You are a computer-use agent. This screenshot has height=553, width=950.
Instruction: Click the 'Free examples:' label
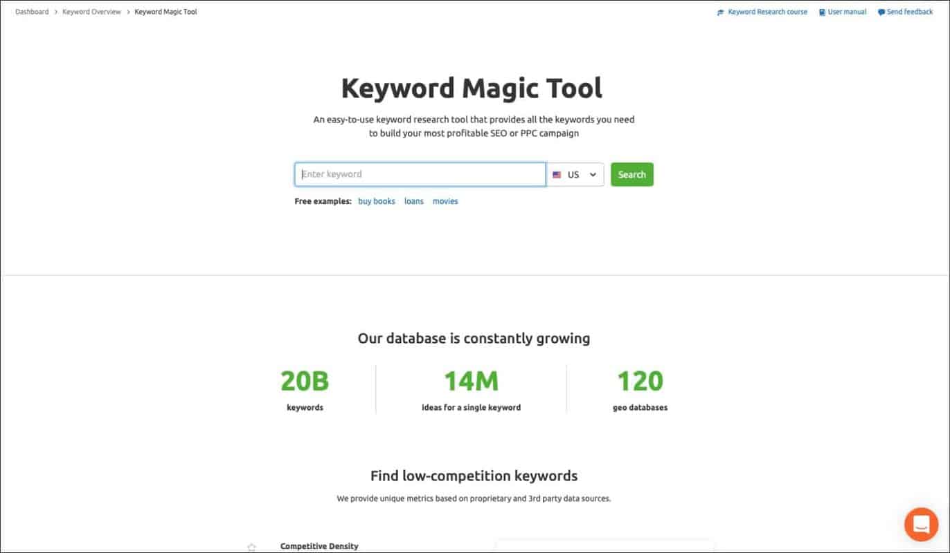click(x=323, y=201)
